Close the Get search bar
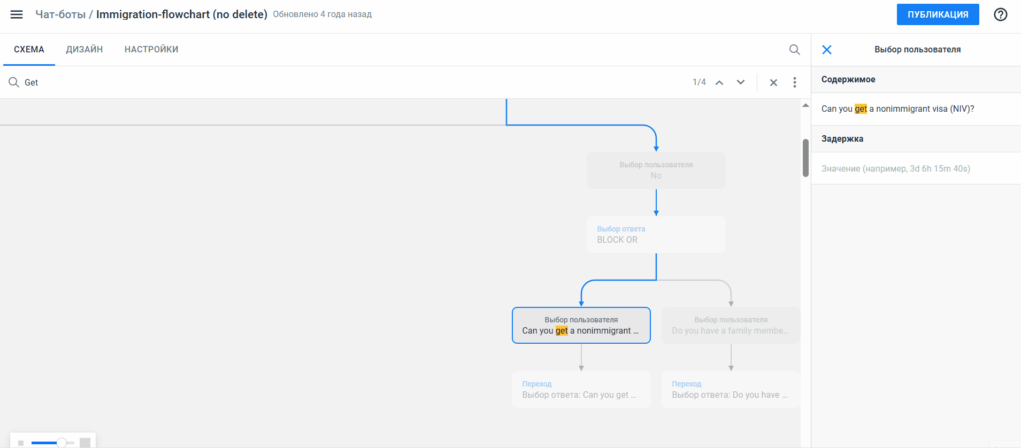Image resolution: width=1021 pixels, height=448 pixels. coord(773,82)
